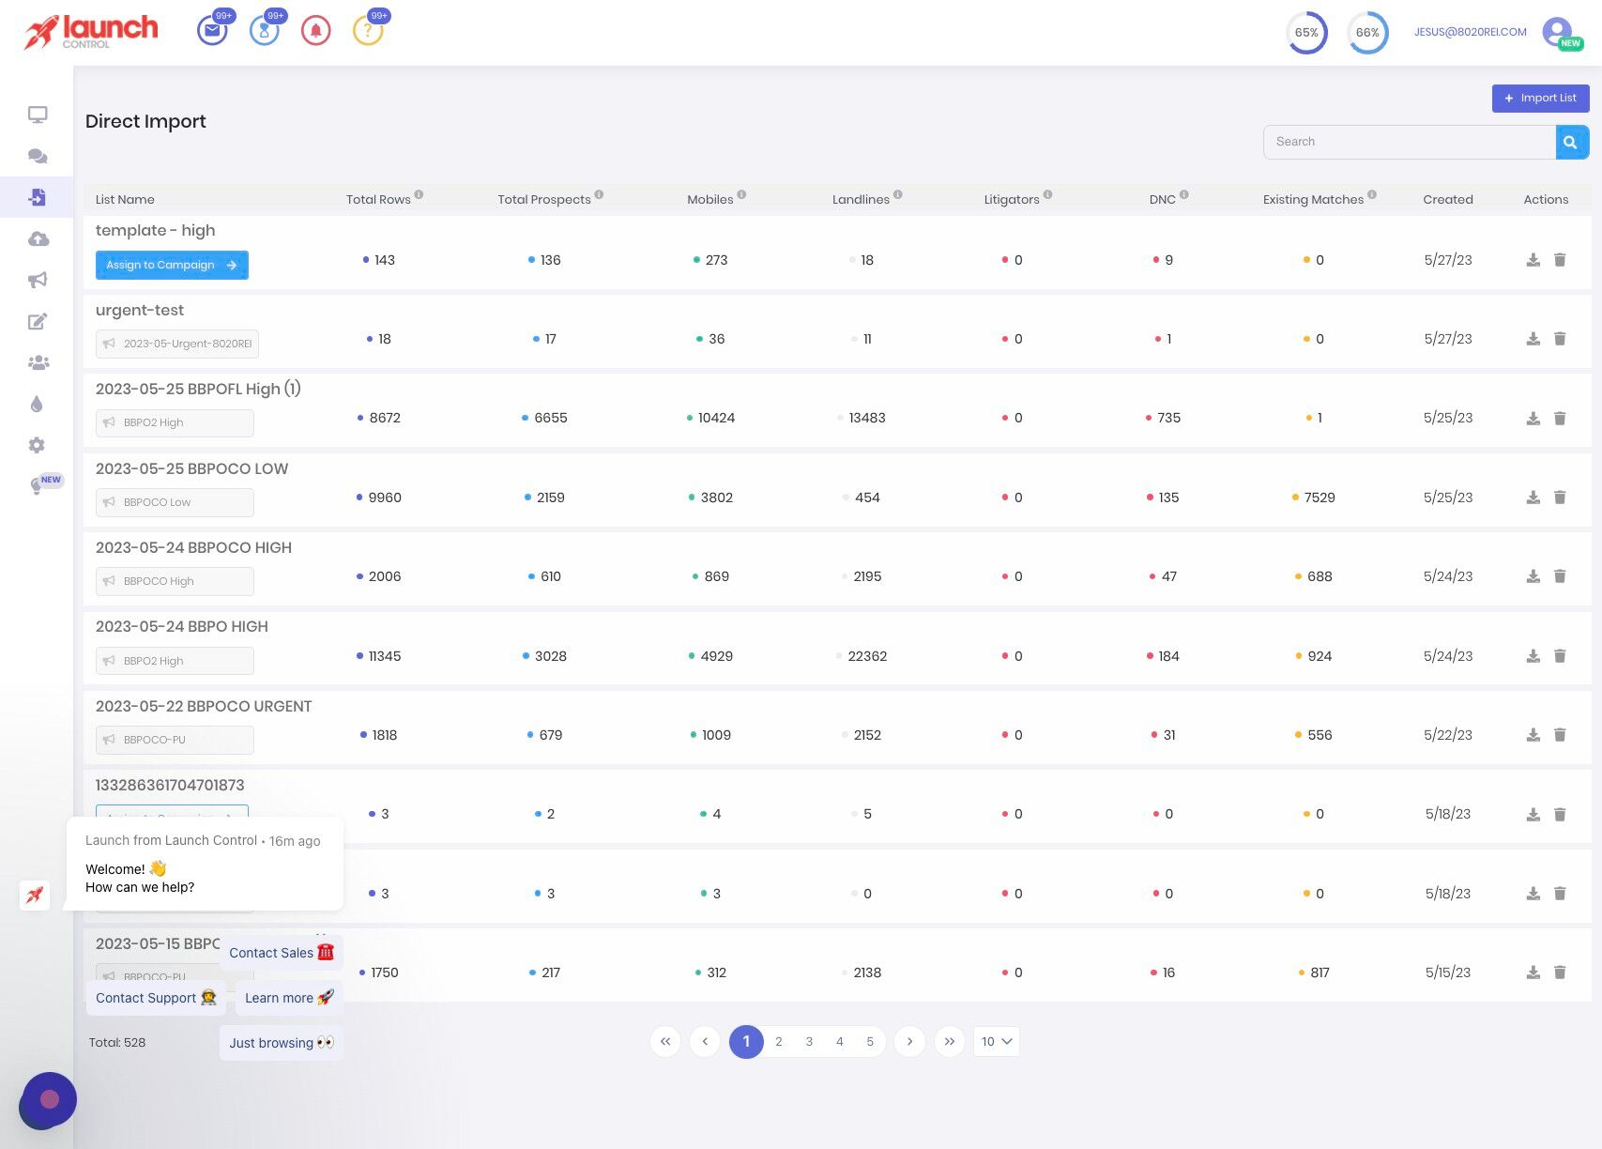Select the water droplet sidebar icon
The image size is (1602, 1149).
point(38,404)
